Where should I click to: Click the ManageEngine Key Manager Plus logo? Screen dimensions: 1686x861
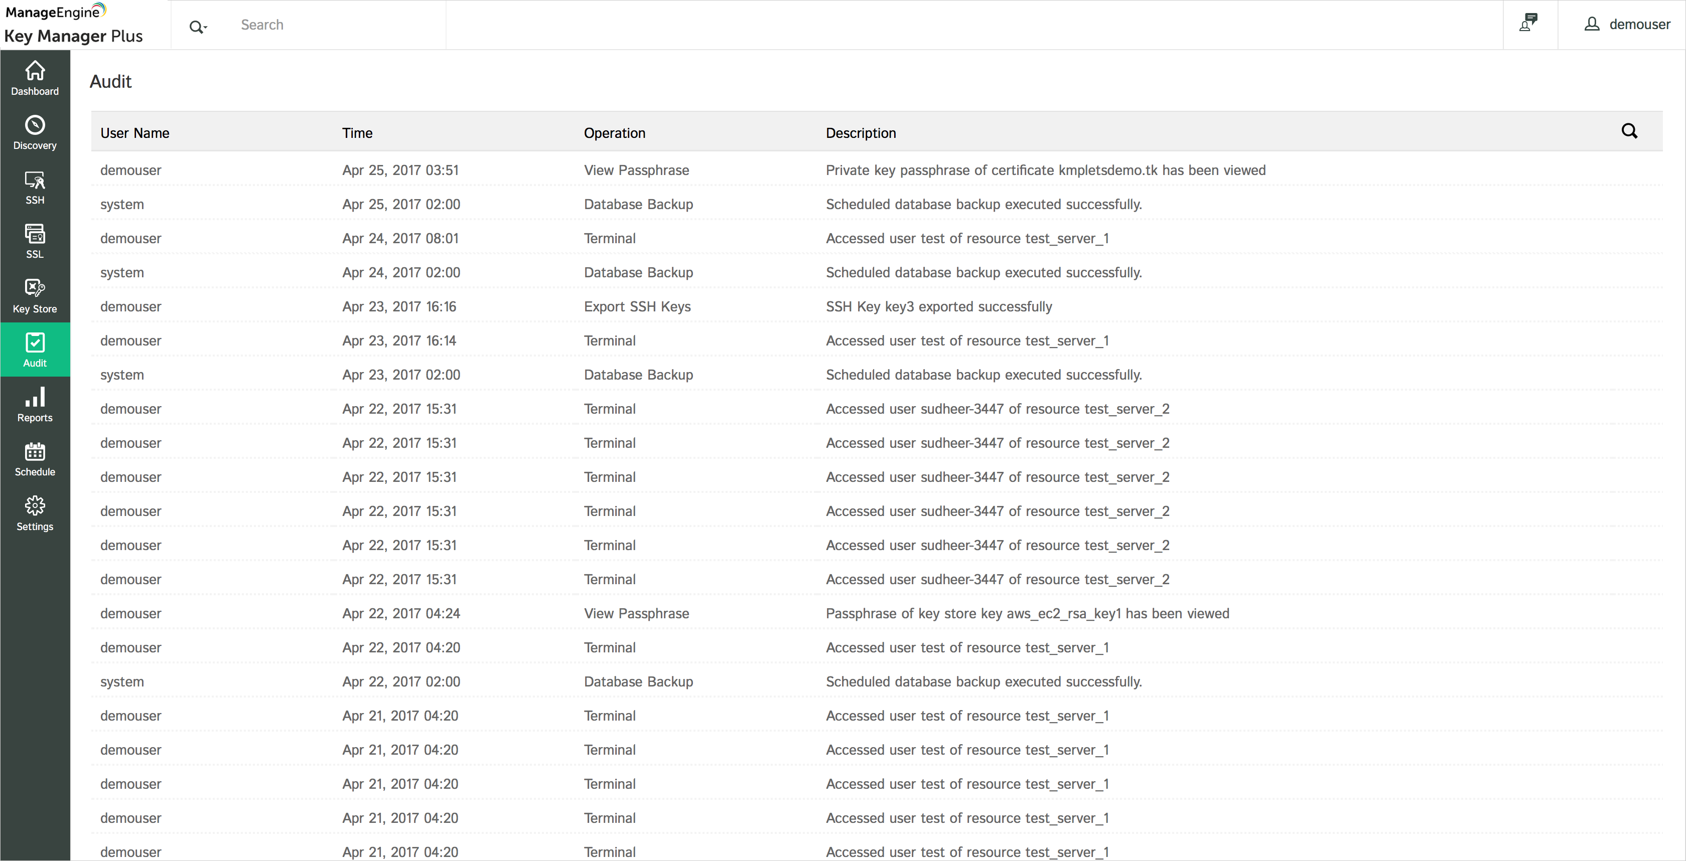tap(73, 24)
